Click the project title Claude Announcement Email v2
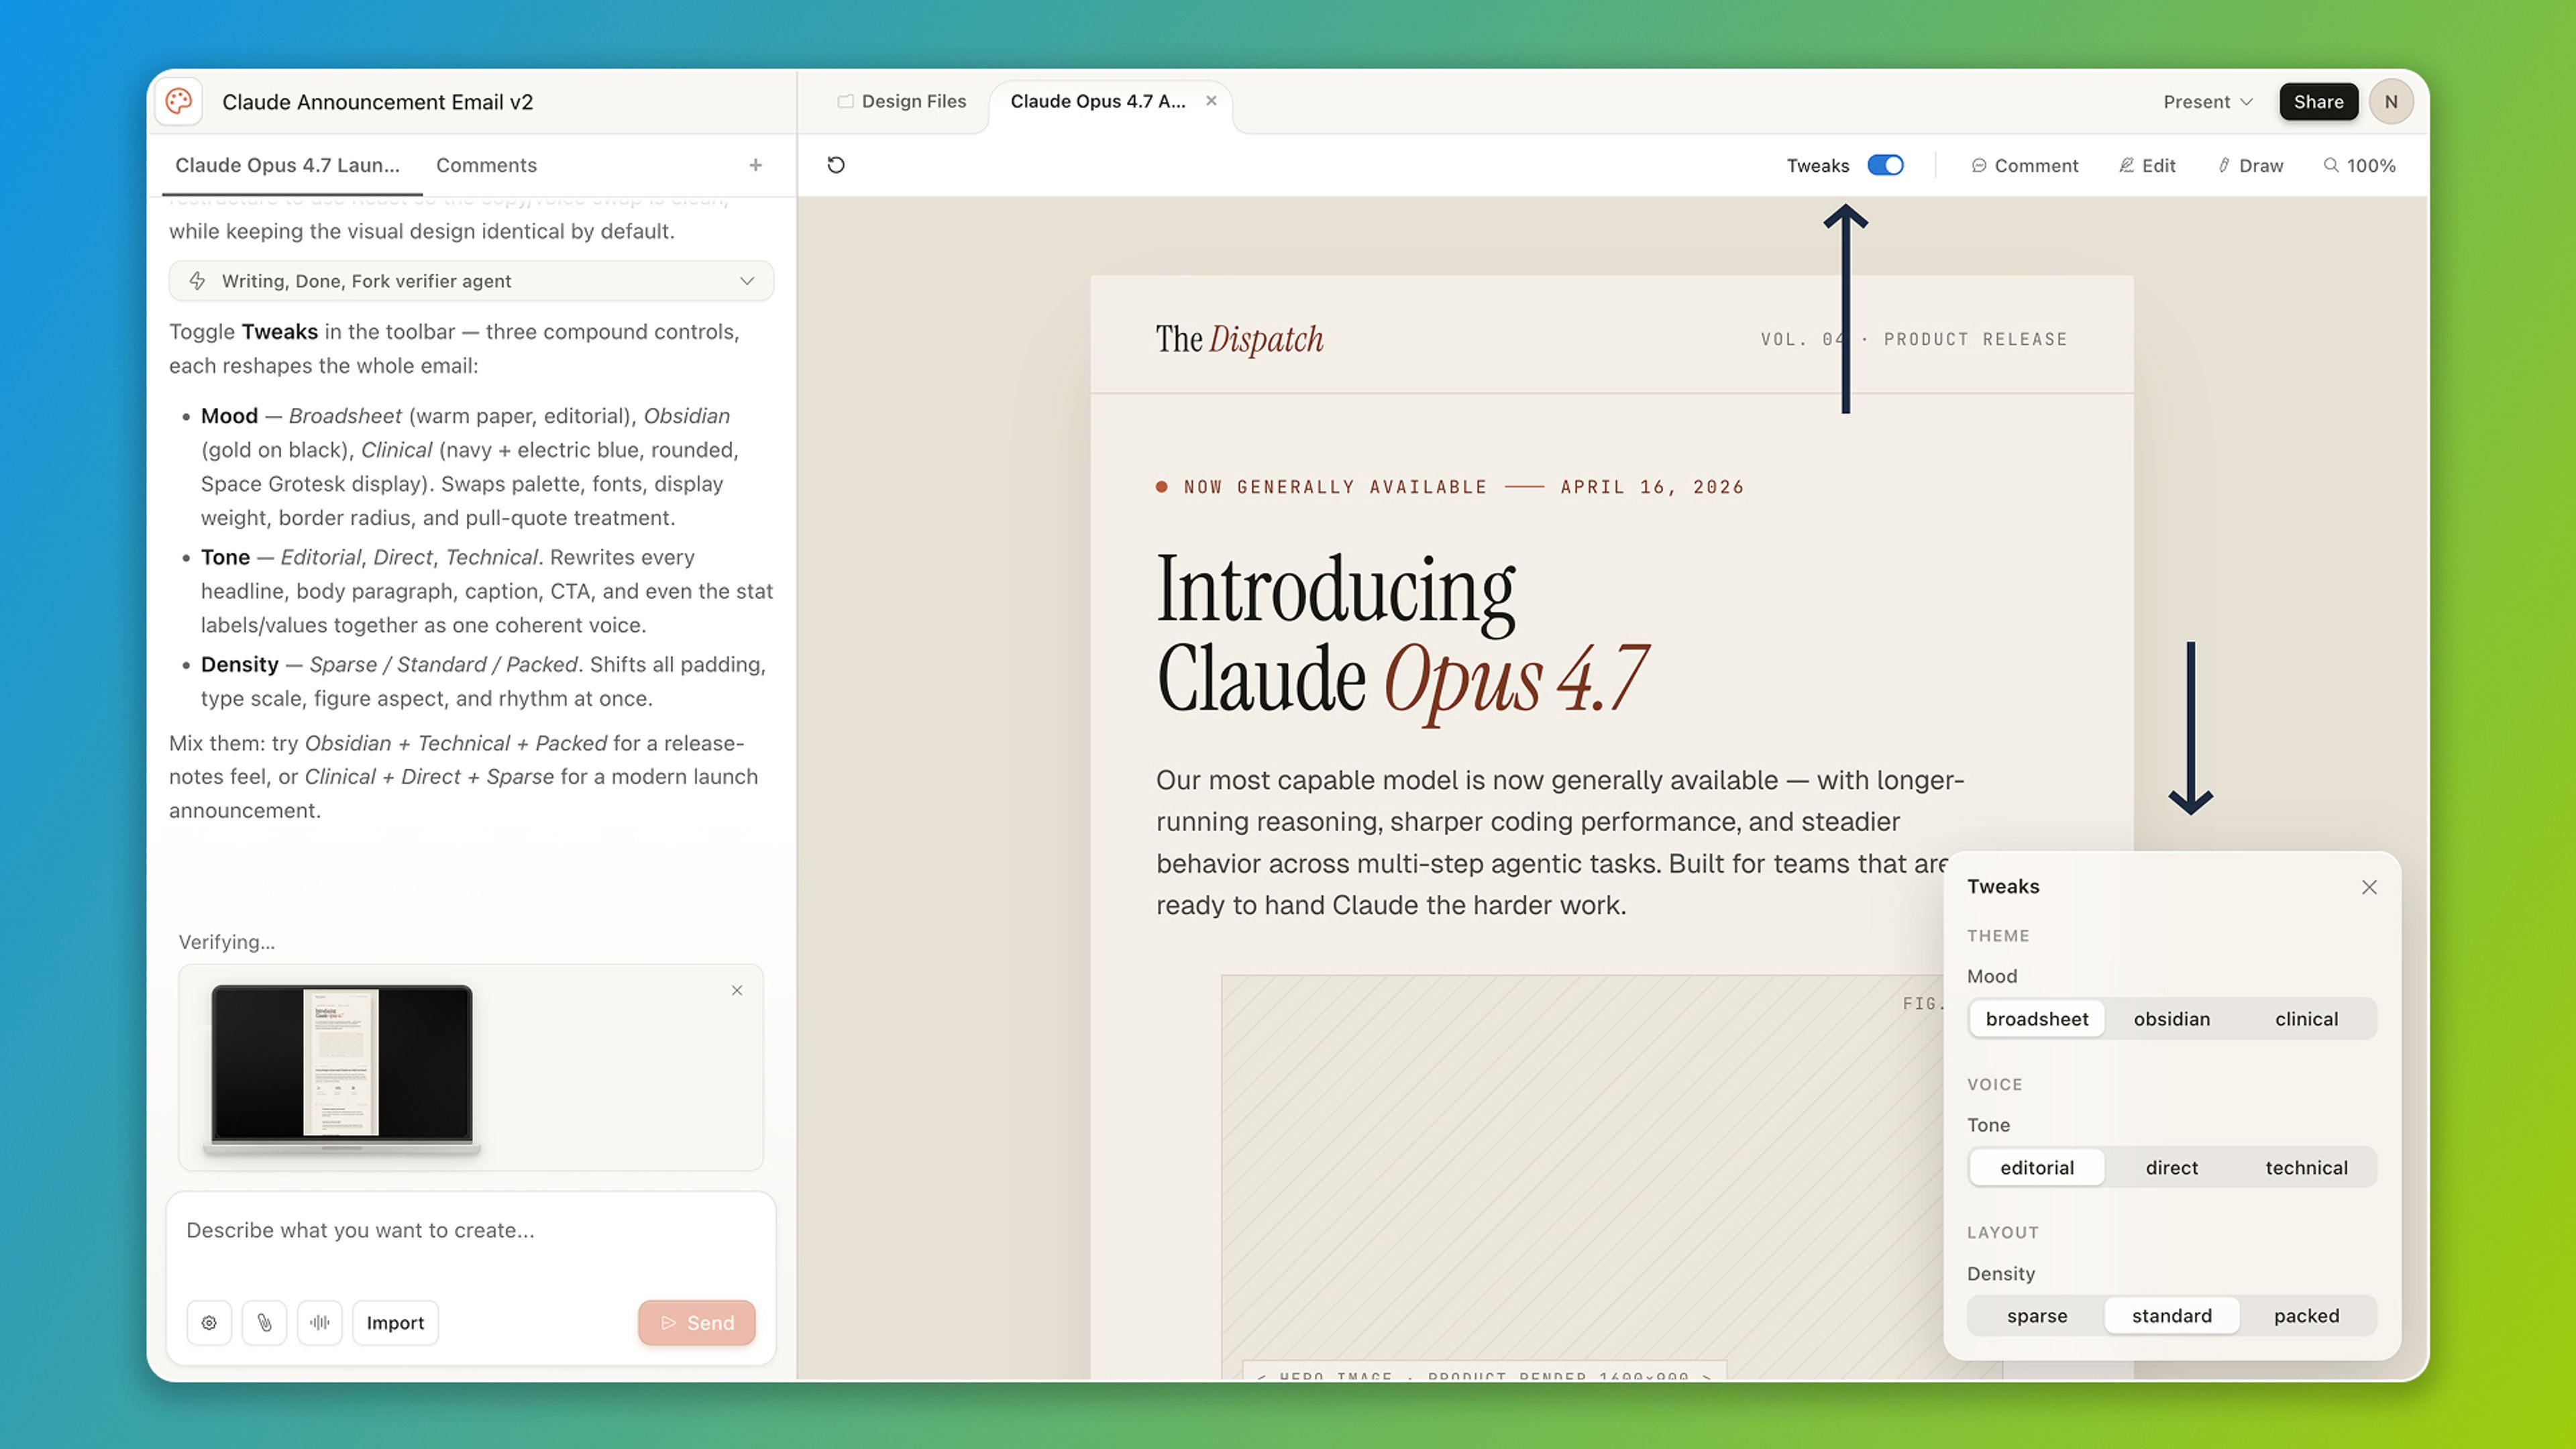Image resolution: width=2576 pixels, height=1449 pixels. point(378,102)
